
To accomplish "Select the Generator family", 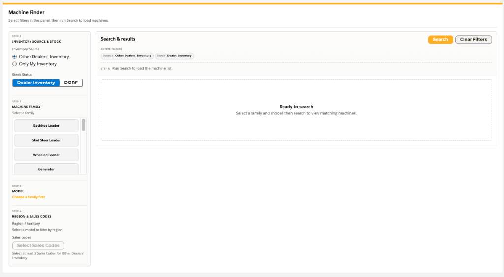I will (46, 169).
